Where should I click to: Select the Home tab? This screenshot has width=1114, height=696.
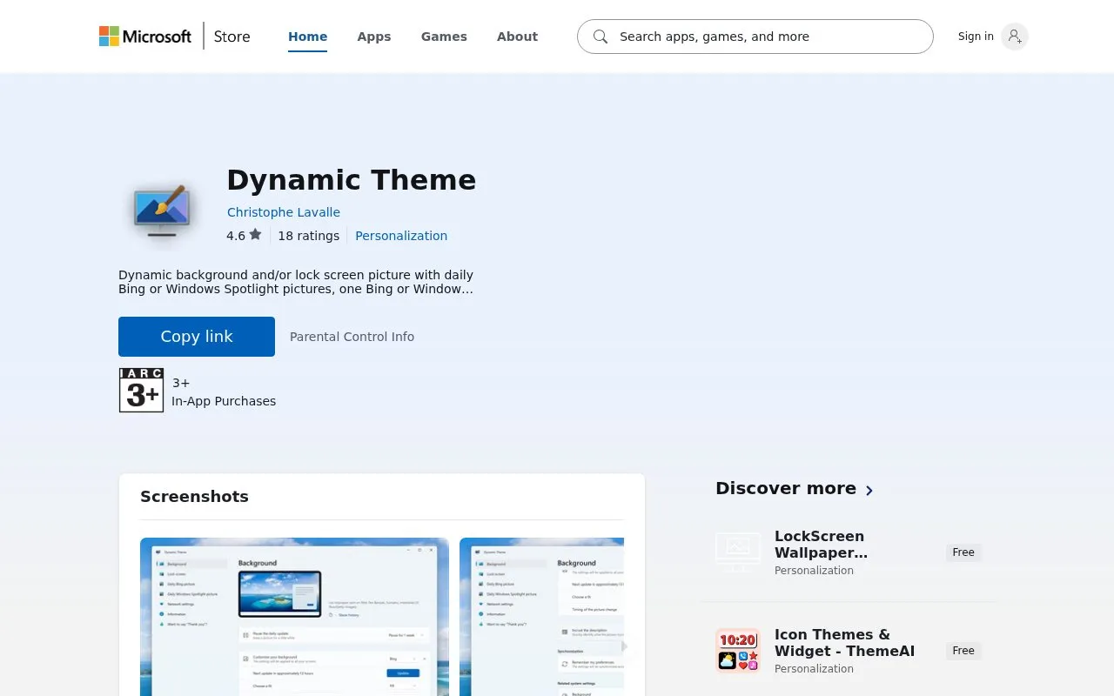pyautogui.click(x=307, y=37)
